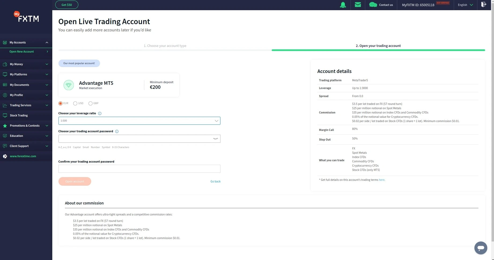Click the MyFXTM ID: 65005118 text

418,5
